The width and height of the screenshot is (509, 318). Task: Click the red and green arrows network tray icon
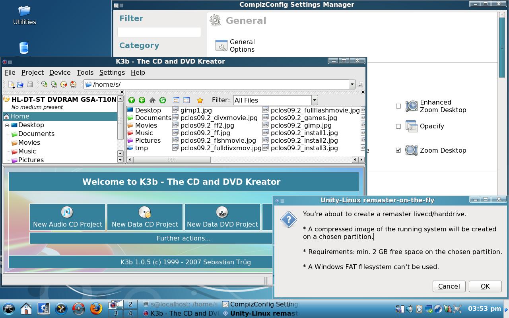[447, 309]
